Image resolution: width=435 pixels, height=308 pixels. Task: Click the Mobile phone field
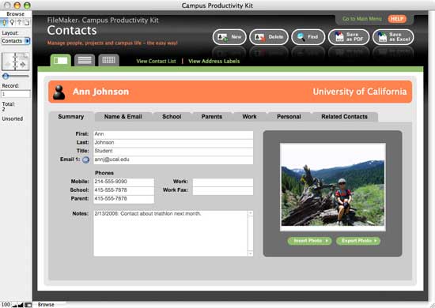pos(123,182)
